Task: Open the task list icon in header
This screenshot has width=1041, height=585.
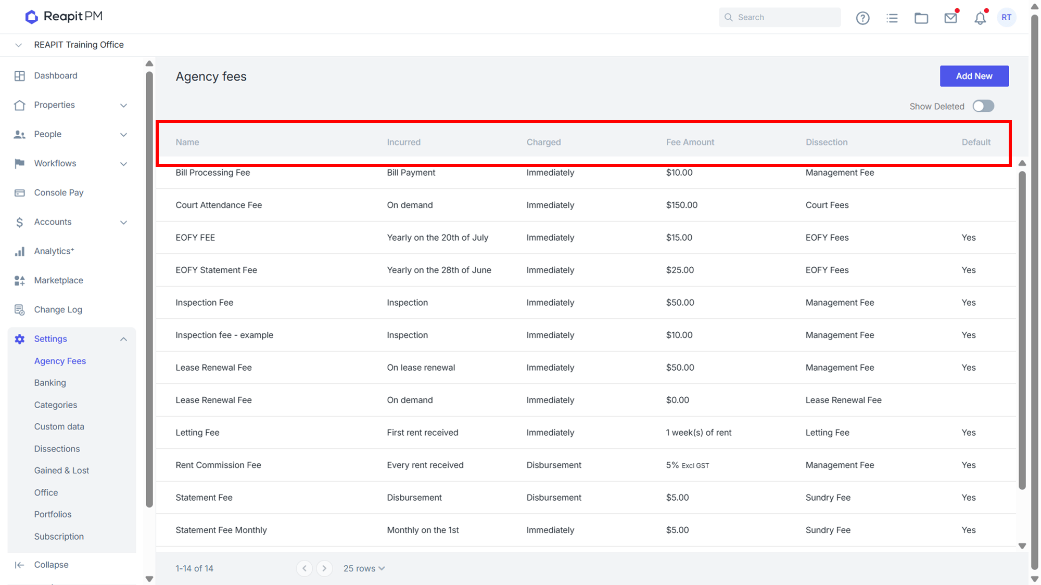Action: click(892, 18)
